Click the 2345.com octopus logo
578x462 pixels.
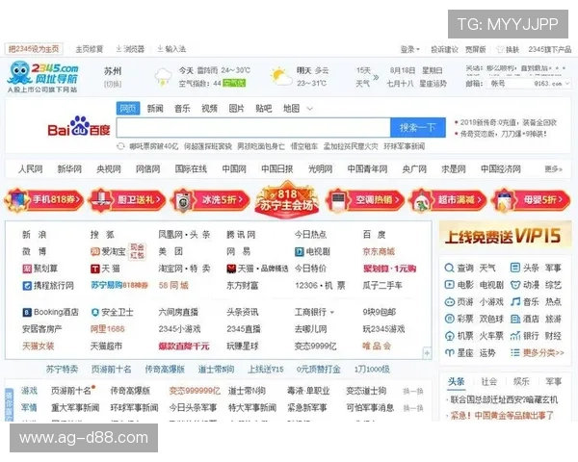tap(42, 77)
